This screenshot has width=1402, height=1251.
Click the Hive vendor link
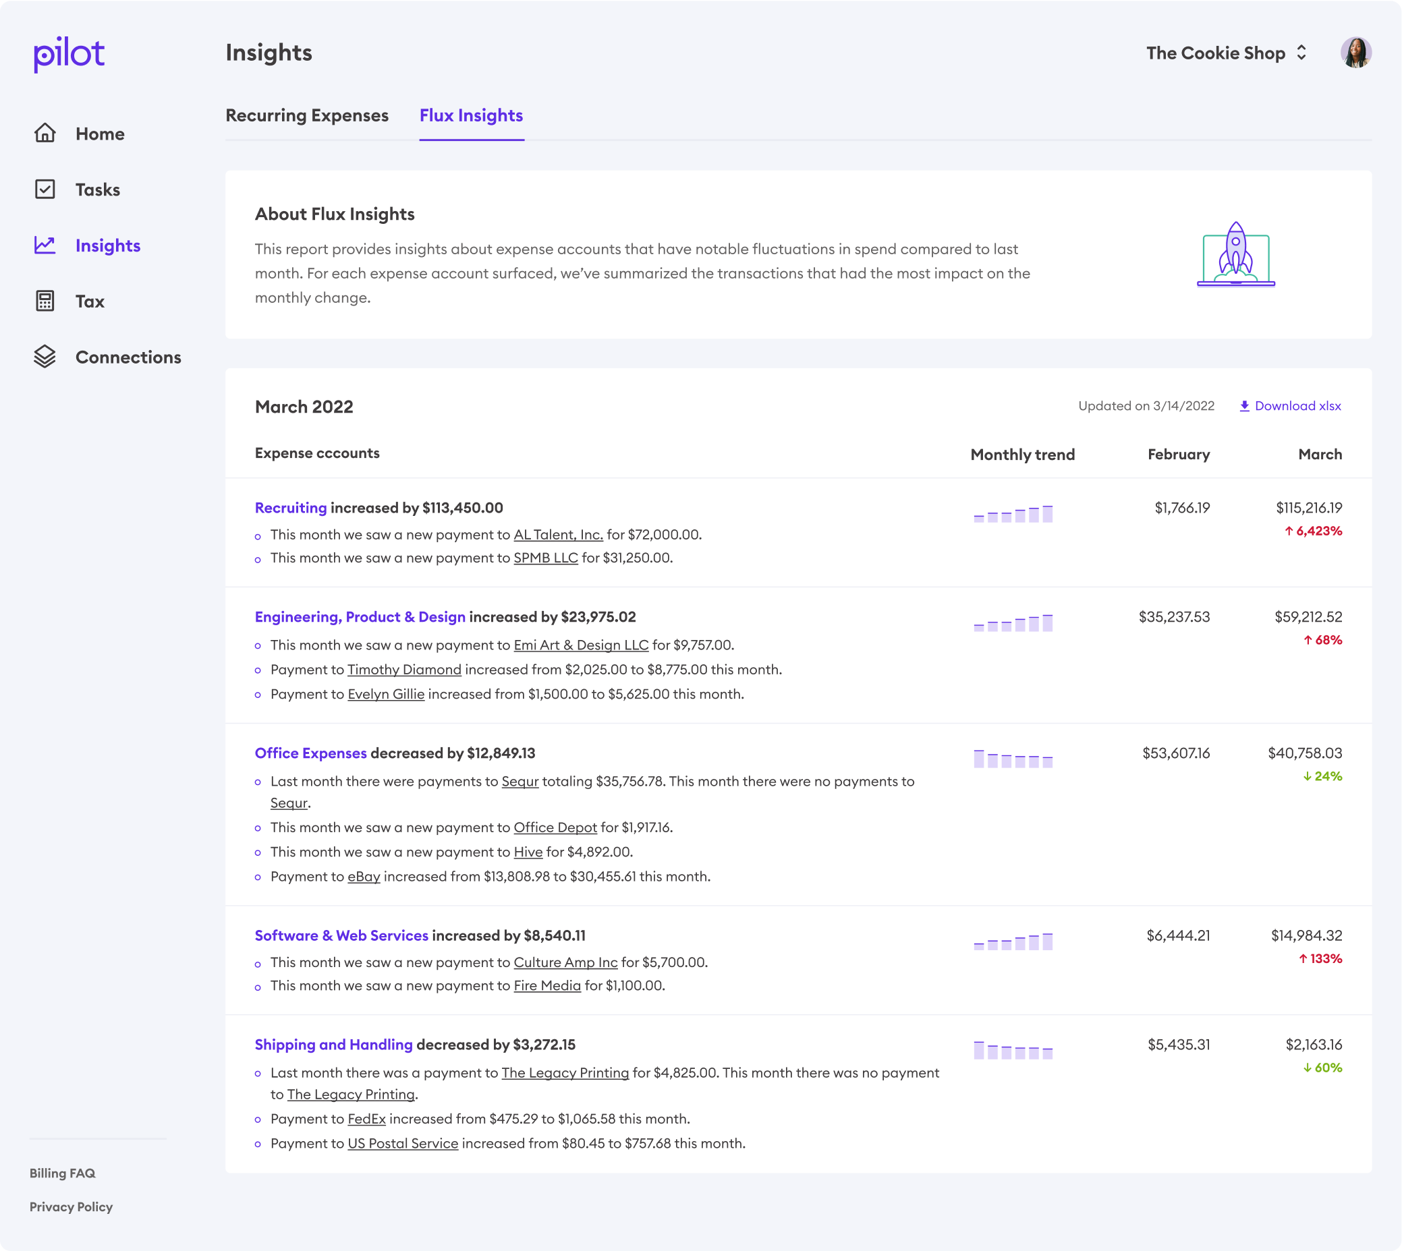pyautogui.click(x=528, y=852)
